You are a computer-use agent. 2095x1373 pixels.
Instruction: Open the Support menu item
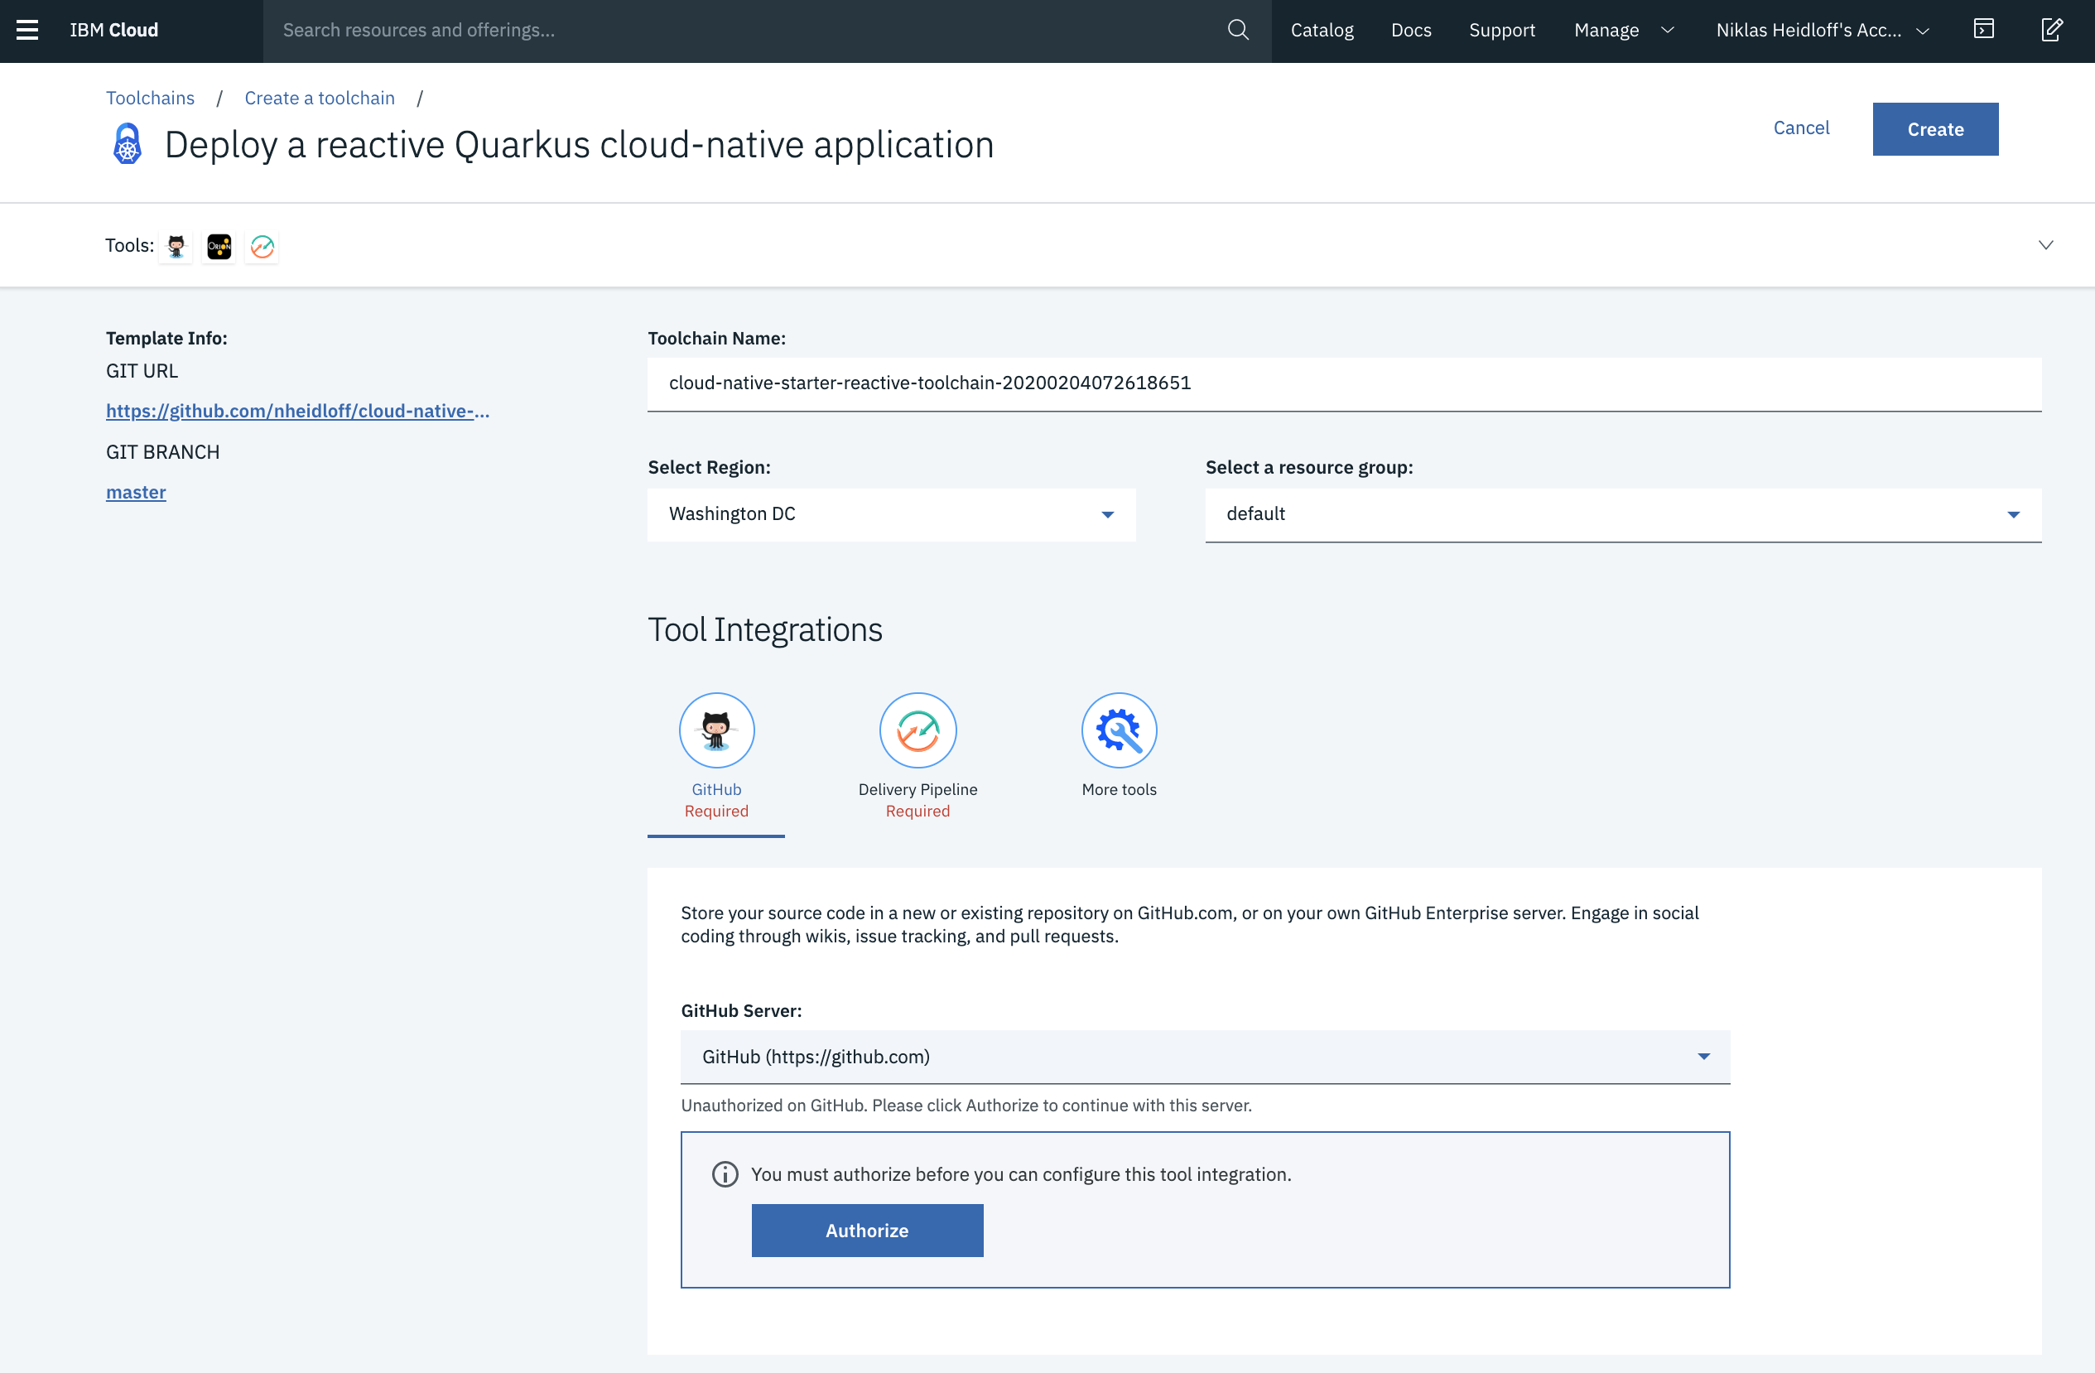[1502, 30]
